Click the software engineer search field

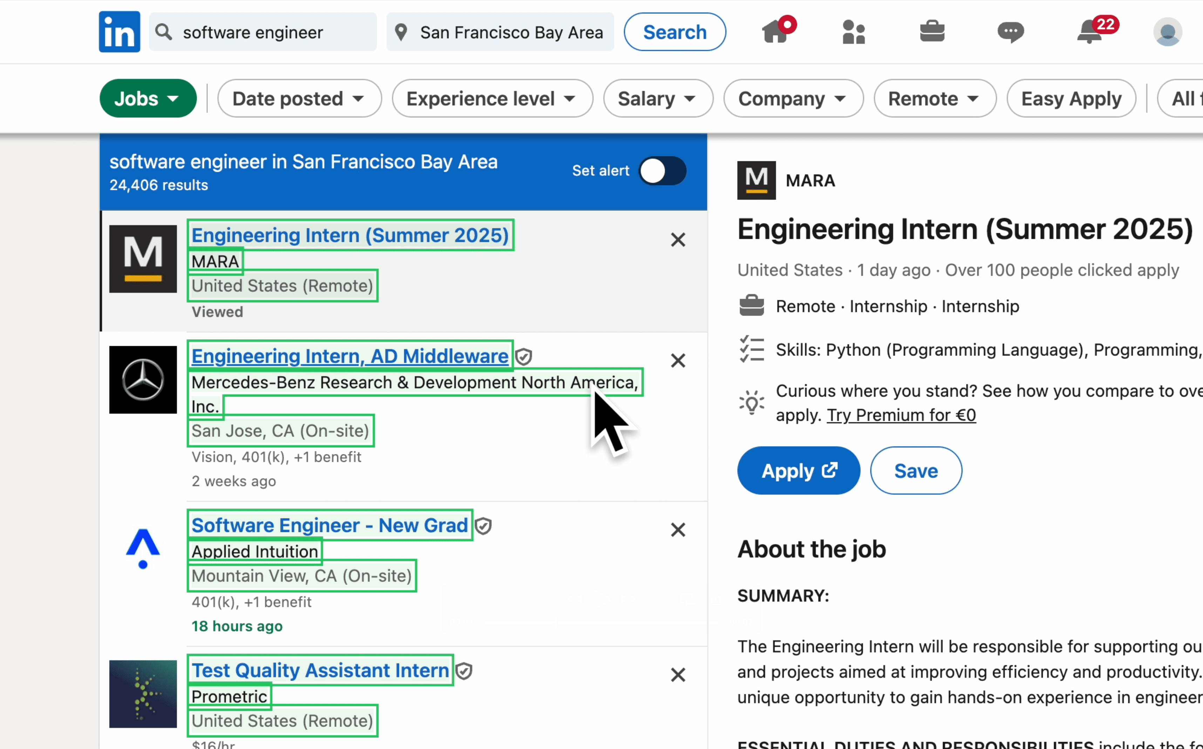tap(263, 32)
